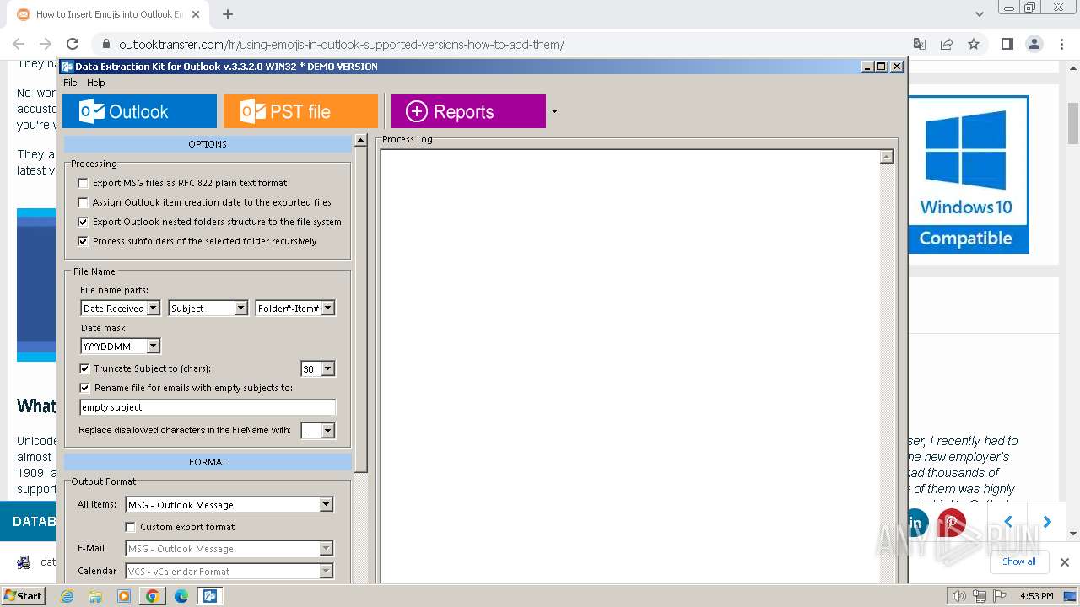Image resolution: width=1080 pixels, height=607 pixels.
Task: Click Show all downloads button
Action: (1018, 561)
